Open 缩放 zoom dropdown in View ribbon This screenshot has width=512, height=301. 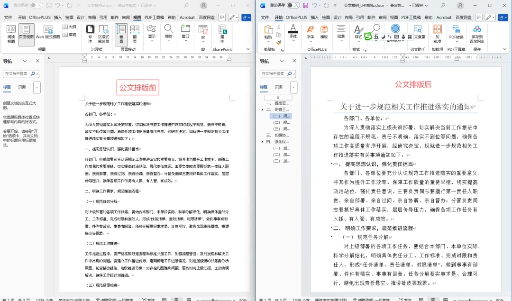(x=168, y=33)
